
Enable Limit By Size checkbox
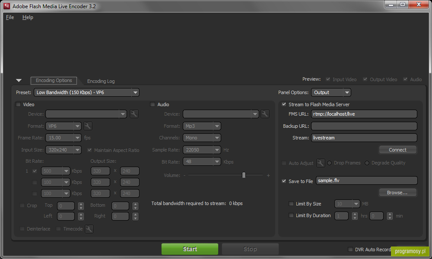[291, 204]
